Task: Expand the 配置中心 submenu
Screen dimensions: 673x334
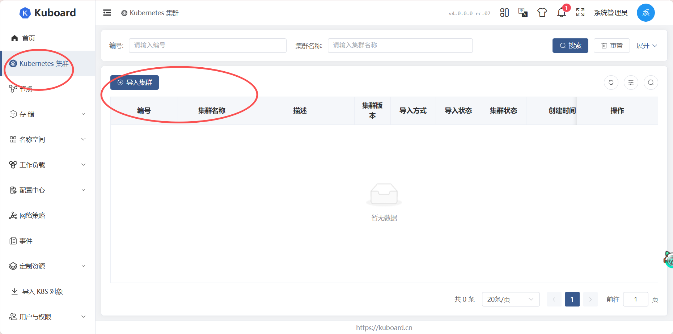Action: [48, 190]
